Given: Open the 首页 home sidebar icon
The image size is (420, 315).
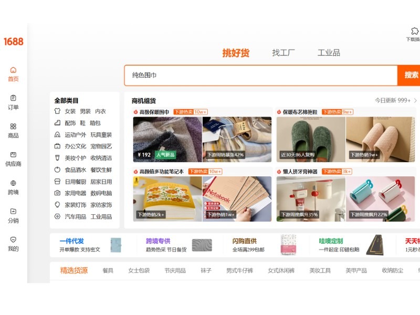Looking at the screenshot, I should point(13,70).
